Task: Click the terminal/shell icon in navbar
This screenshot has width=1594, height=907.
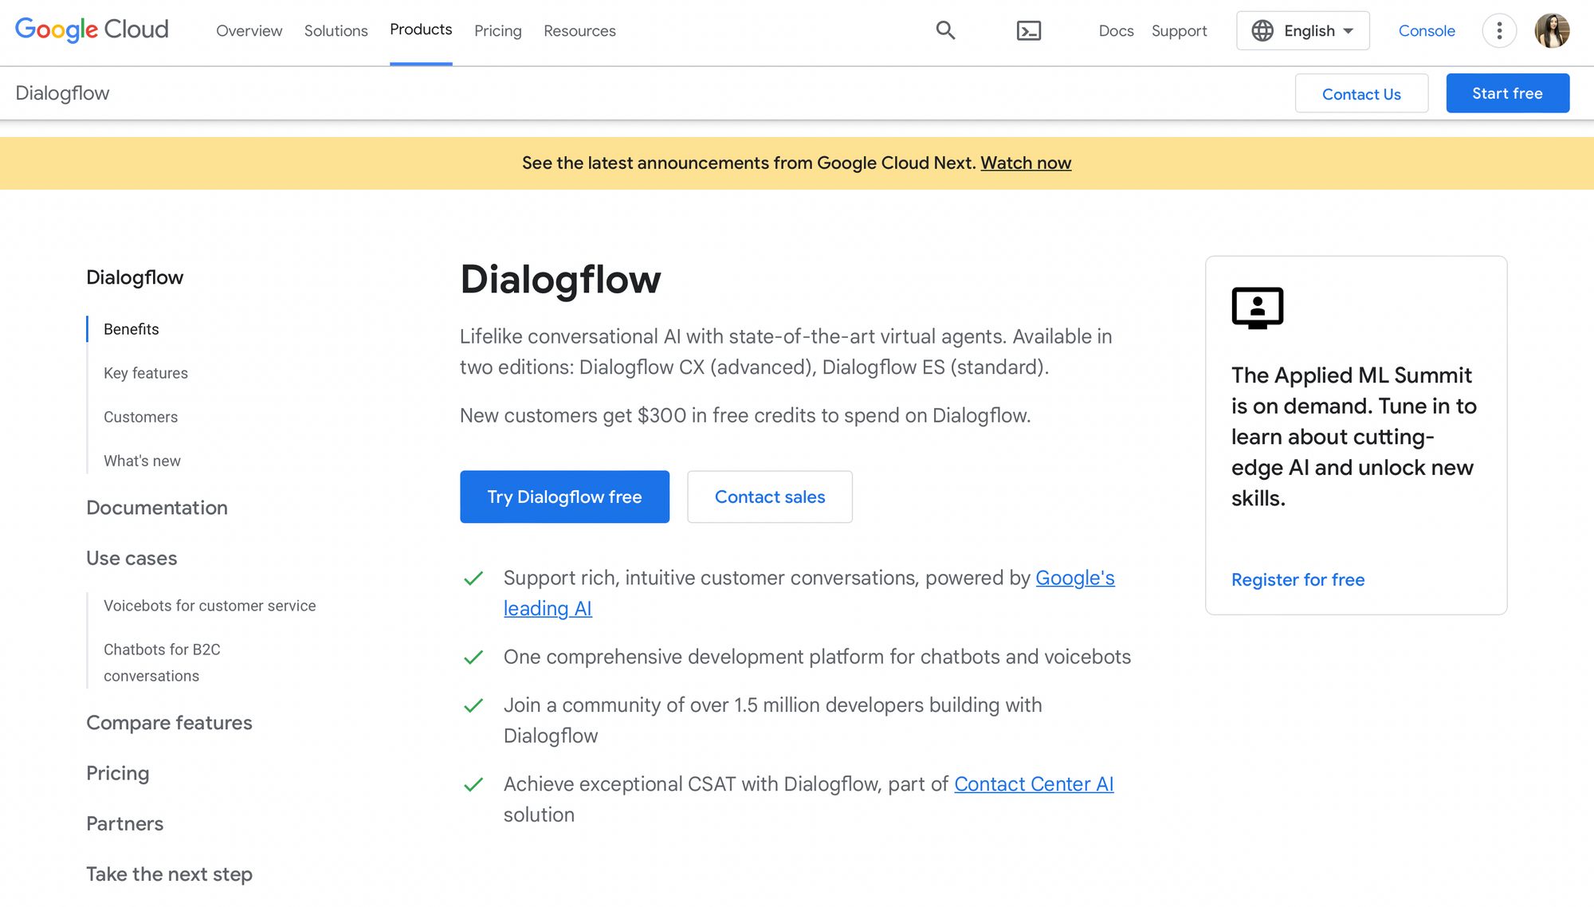Action: coord(1028,30)
